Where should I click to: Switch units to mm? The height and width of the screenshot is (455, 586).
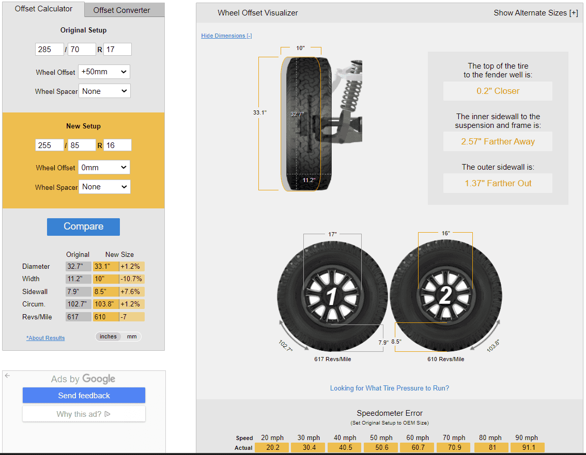[132, 336]
